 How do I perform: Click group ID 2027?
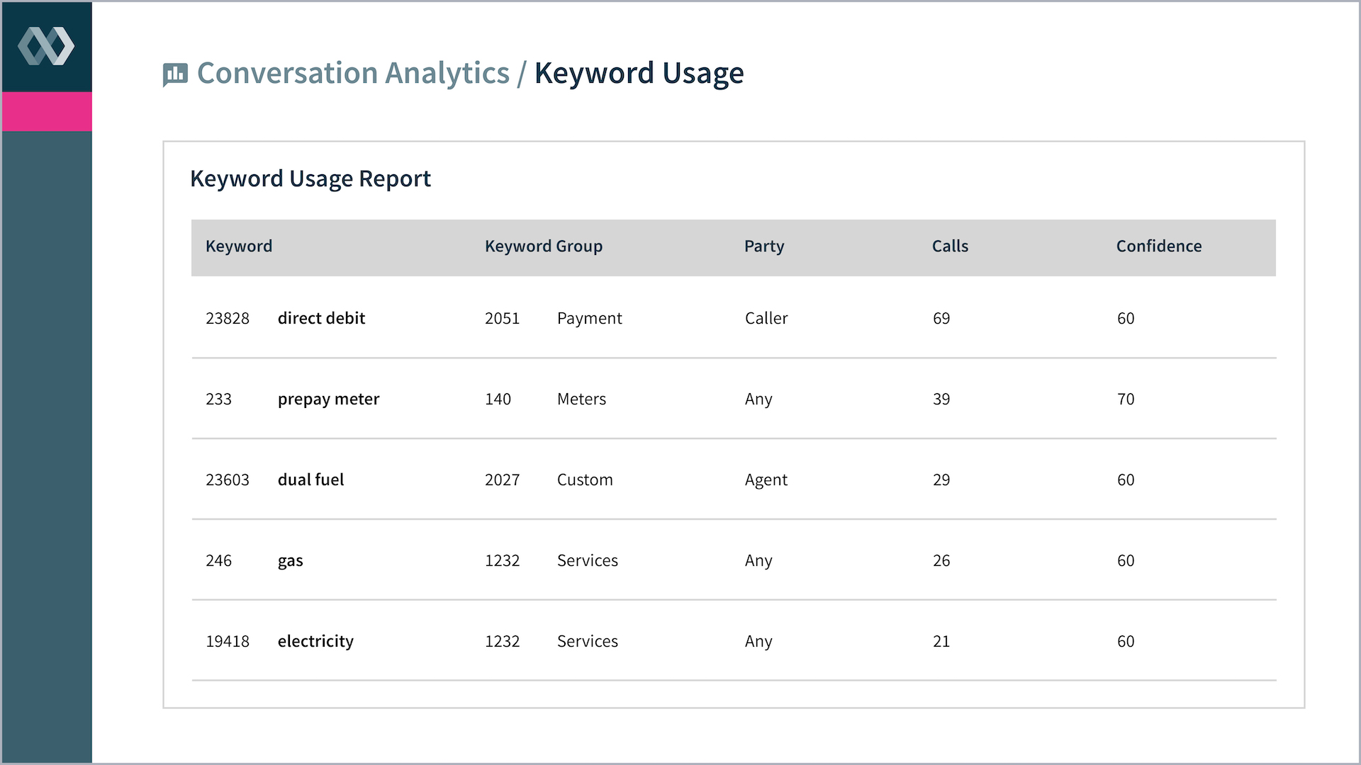click(502, 480)
